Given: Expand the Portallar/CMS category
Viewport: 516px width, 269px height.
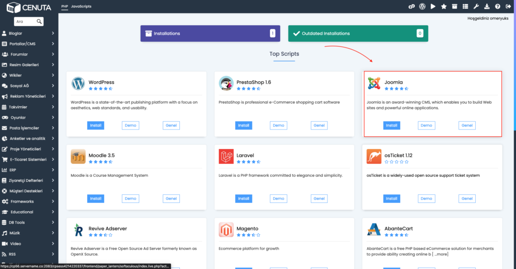Looking at the screenshot, I should click(29, 44).
